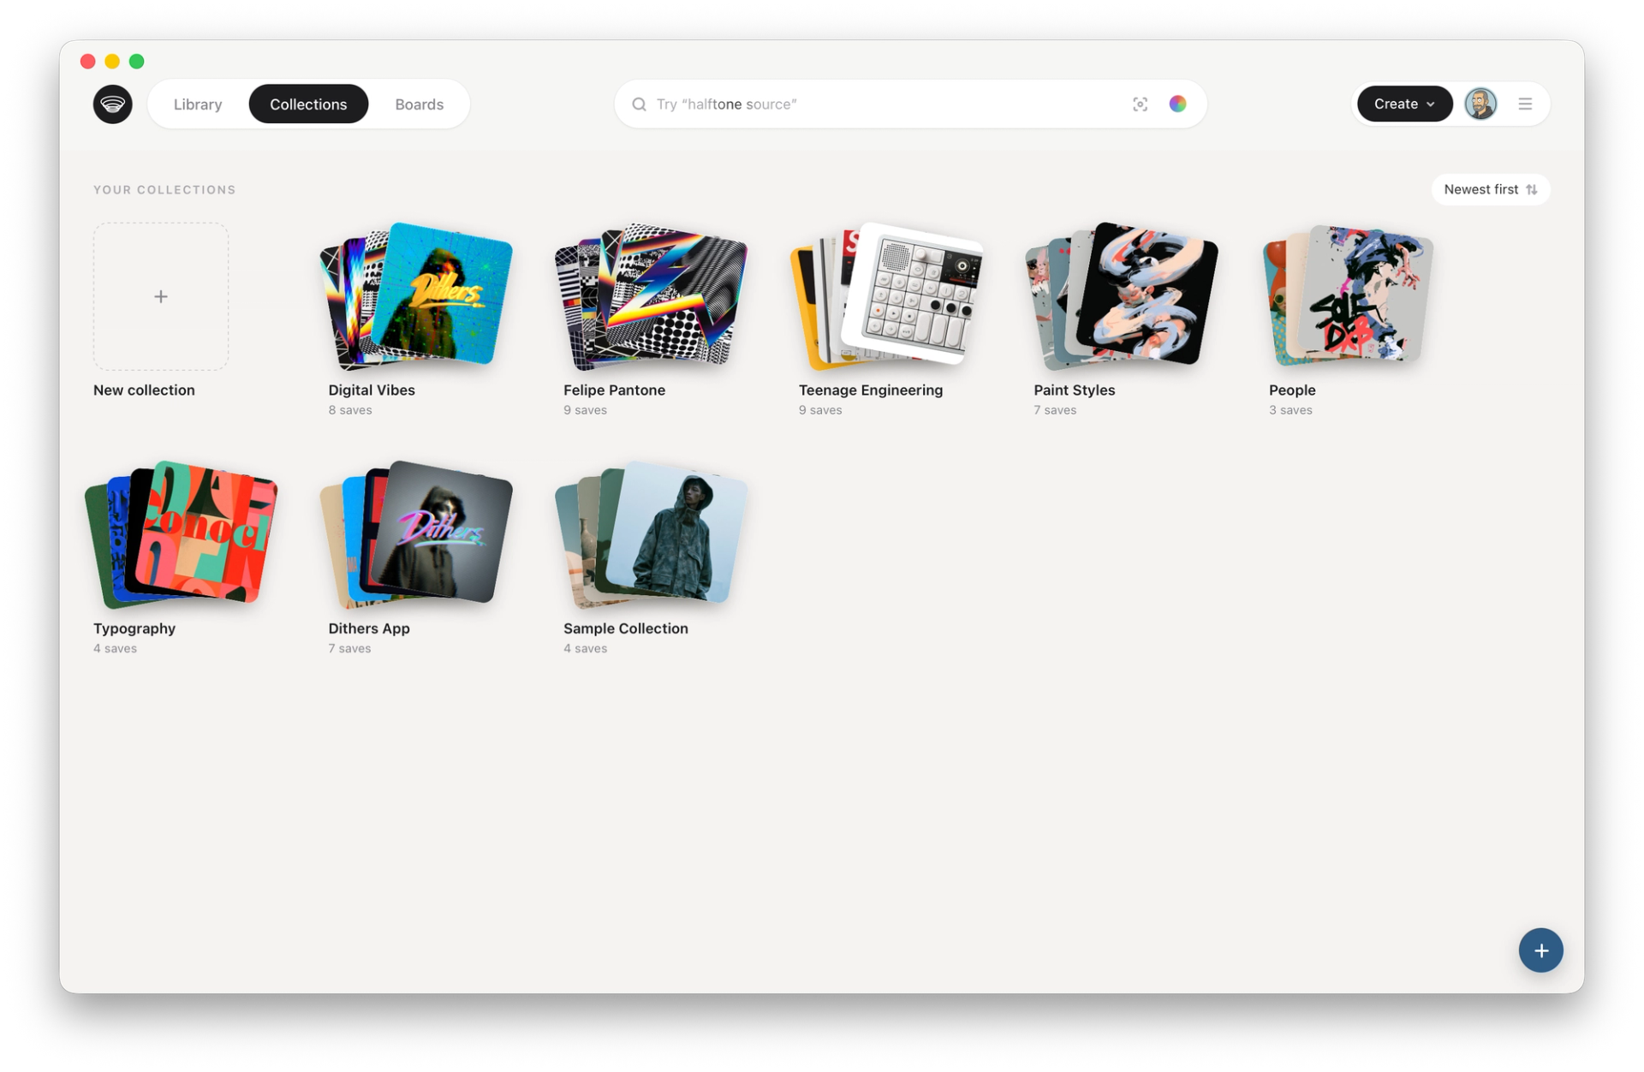Open the Teenage Engineering collection thumbnail
Image resolution: width=1644 pixels, height=1072 pixels.
tap(886, 296)
